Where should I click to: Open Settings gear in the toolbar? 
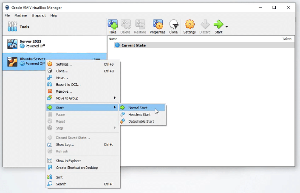pyautogui.click(x=190, y=26)
